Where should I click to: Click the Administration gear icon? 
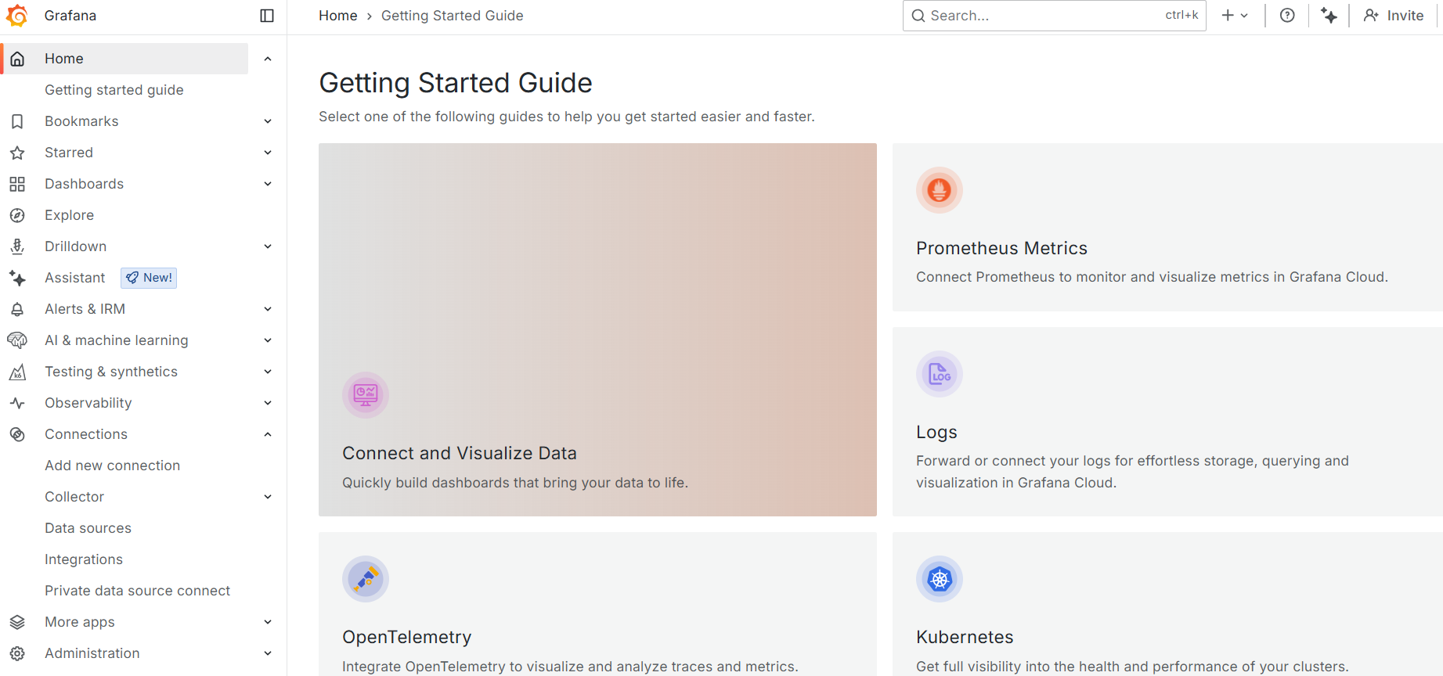(x=17, y=653)
